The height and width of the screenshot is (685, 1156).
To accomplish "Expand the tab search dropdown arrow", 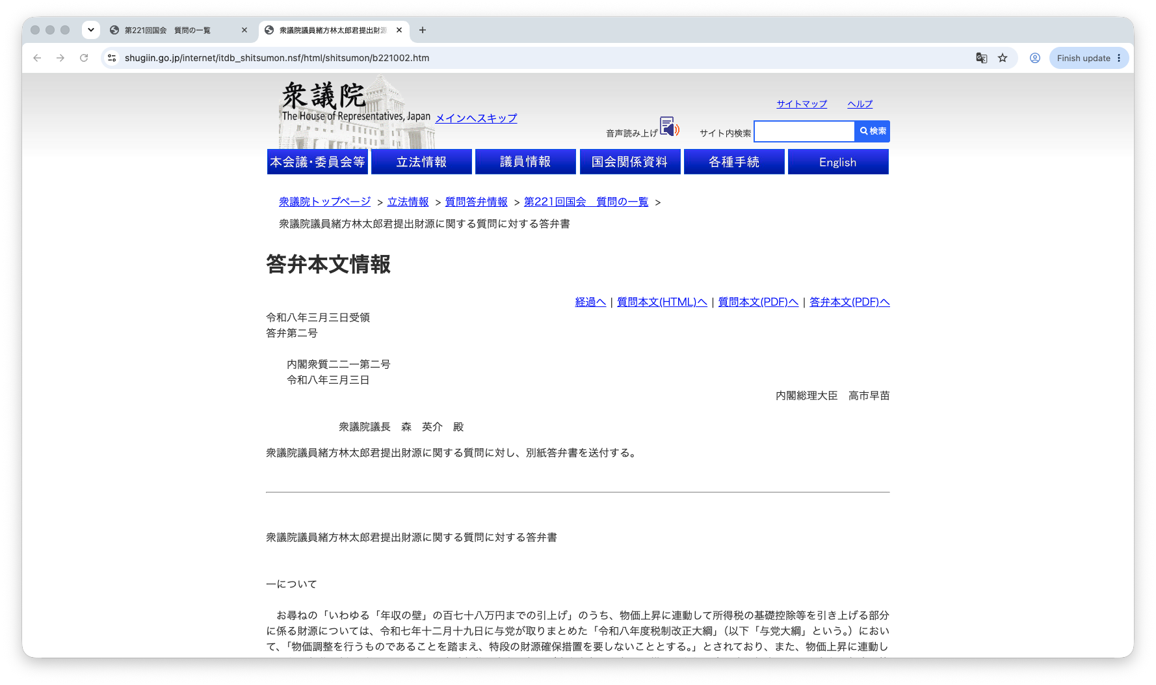I will point(91,30).
